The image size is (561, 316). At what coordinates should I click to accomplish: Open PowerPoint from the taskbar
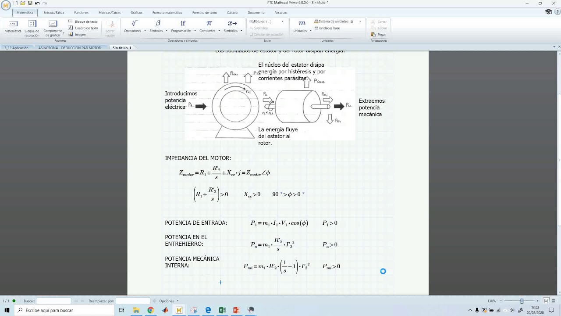(237, 310)
